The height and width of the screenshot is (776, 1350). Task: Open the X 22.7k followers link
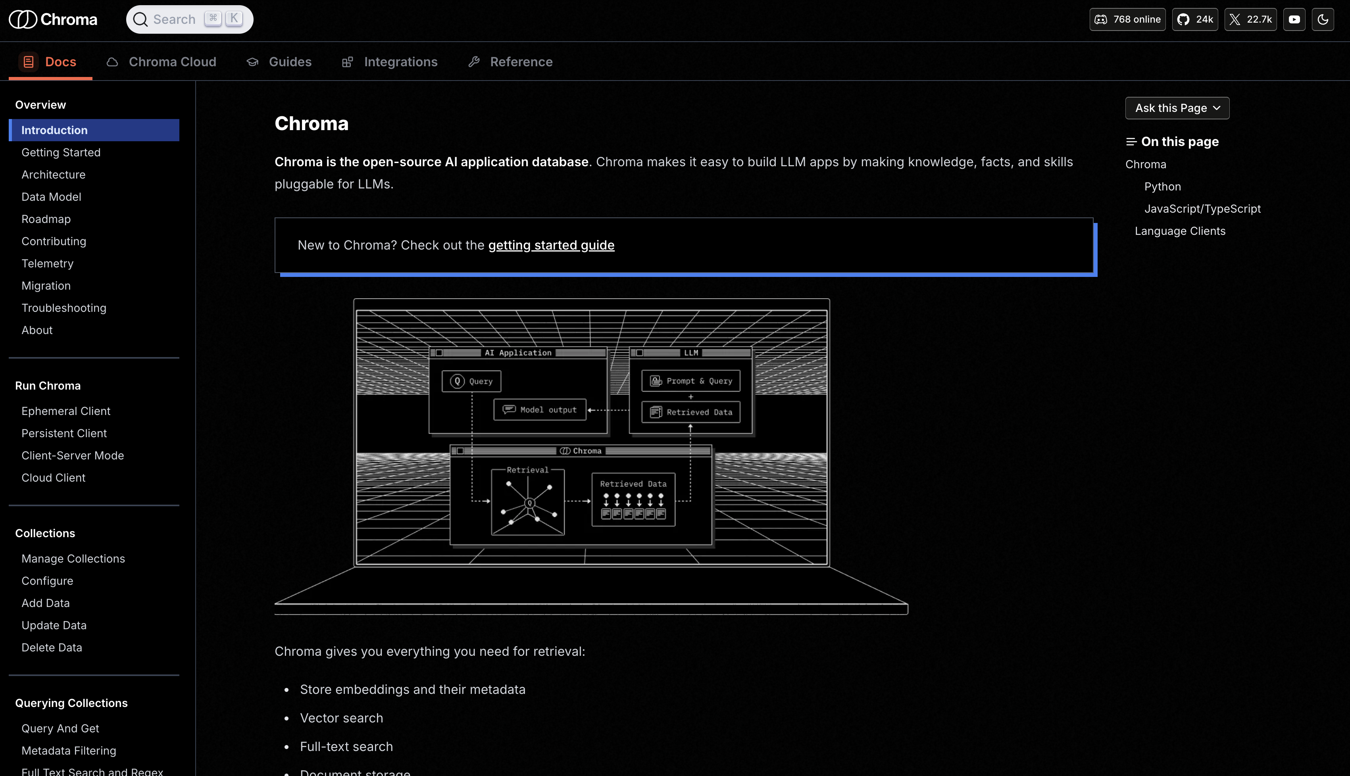click(1250, 20)
